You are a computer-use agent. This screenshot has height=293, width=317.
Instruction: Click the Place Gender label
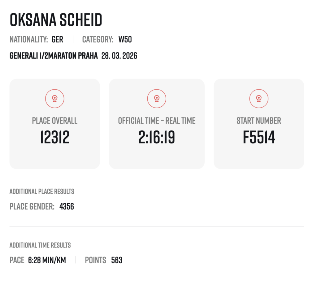tap(32, 206)
